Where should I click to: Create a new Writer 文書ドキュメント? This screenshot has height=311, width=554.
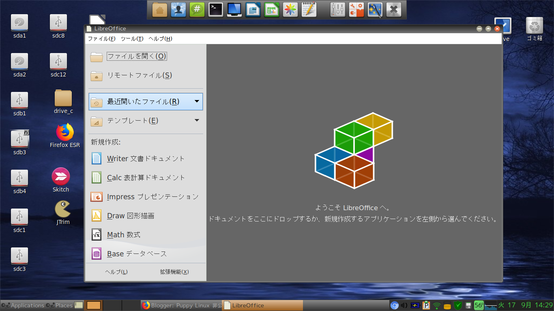point(146,158)
